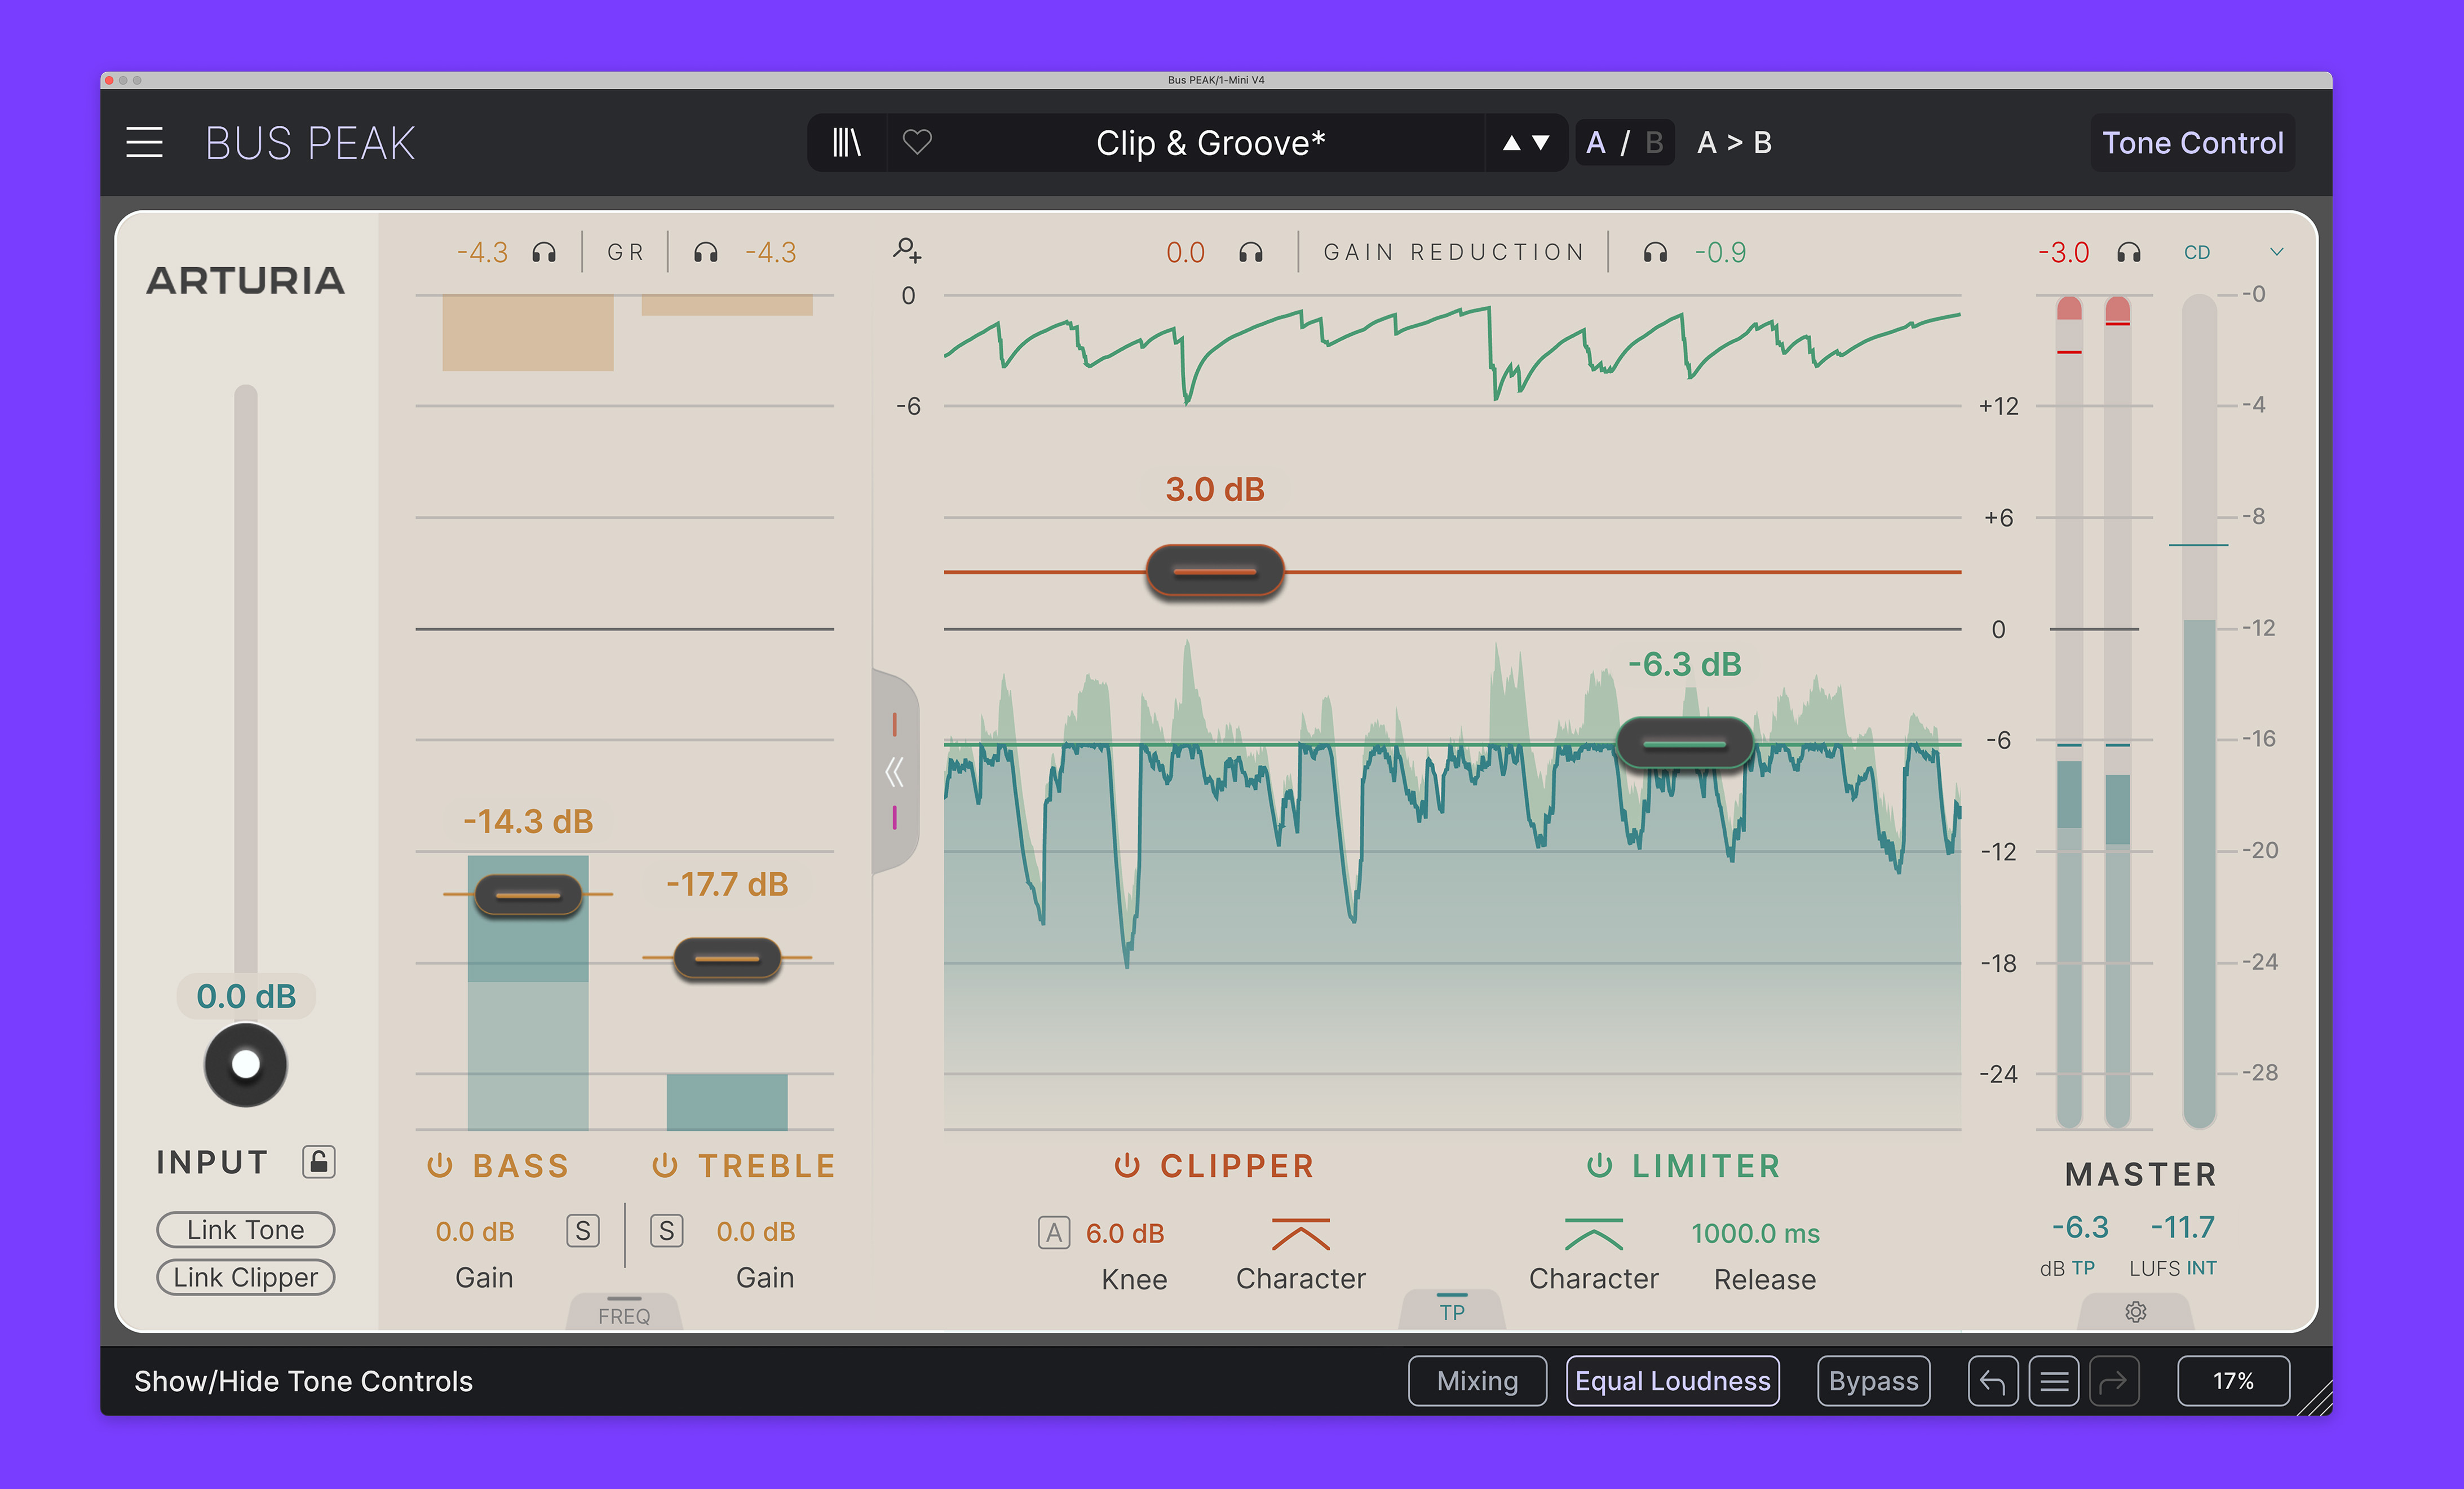Open the hamburger main menu

144,143
